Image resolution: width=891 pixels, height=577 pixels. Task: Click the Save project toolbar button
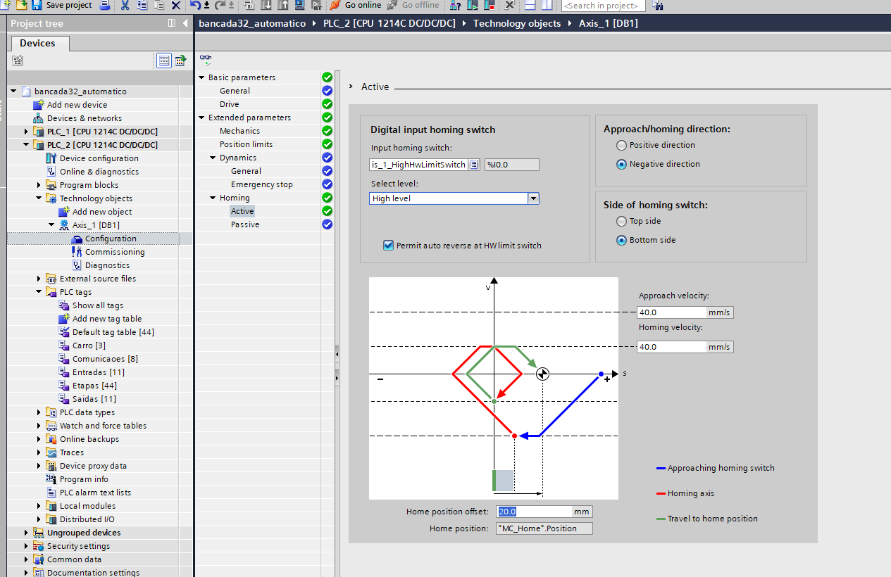click(63, 5)
